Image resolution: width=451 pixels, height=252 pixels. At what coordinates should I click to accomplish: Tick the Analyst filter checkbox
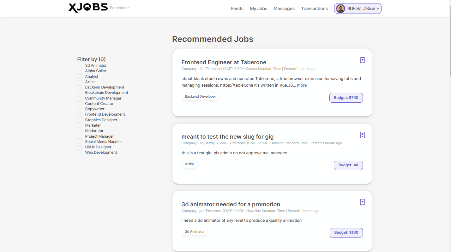point(80,77)
